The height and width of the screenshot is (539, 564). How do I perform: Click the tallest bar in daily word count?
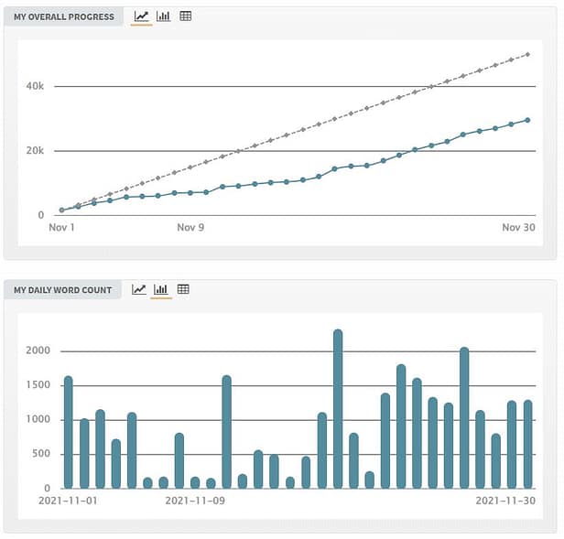click(338, 409)
